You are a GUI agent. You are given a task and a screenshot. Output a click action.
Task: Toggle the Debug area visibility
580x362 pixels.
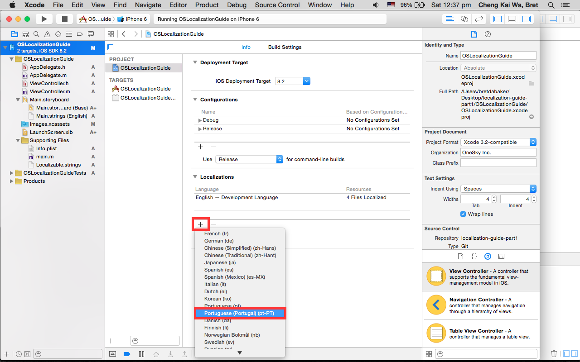tap(512, 19)
